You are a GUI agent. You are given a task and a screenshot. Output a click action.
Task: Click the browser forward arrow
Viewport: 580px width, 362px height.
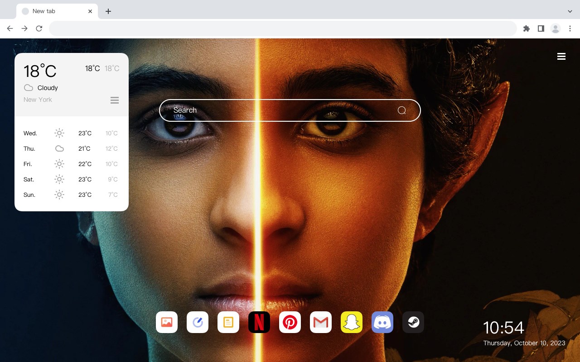click(24, 29)
